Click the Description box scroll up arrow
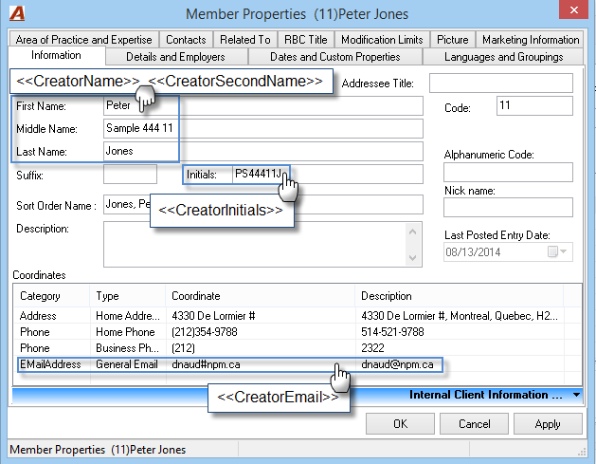Image resolution: width=596 pixels, height=464 pixels. pyautogui.click(x=412, y=232)
